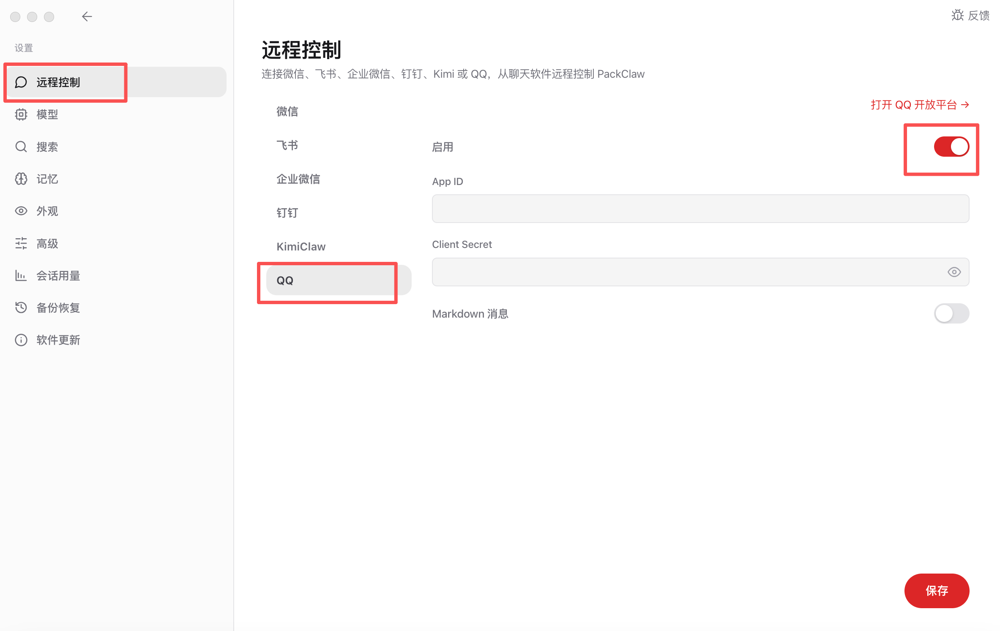Open 模型 settings in the sidebar
This screenshot has width=1000, height=631.
tap(117, 114)
